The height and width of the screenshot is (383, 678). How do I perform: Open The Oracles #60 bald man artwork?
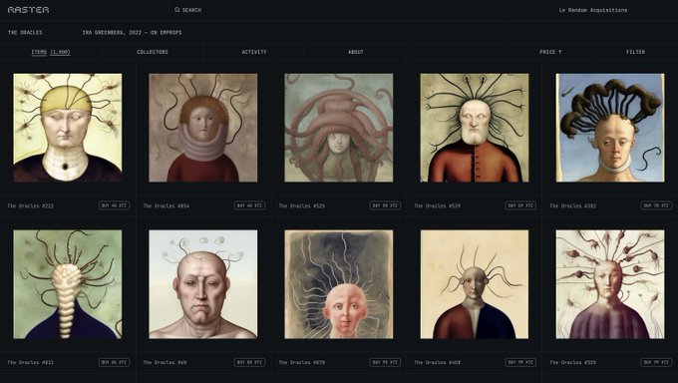click(202, 284)
